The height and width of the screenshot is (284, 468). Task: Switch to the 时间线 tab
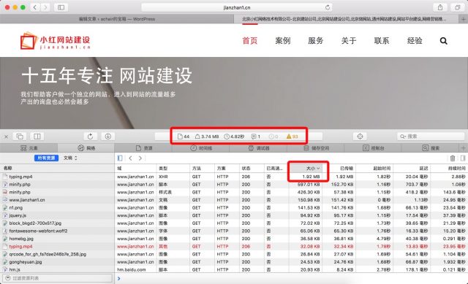pos(201,148)
